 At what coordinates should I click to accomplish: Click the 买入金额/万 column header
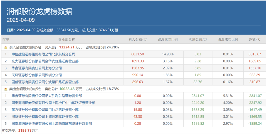click(138, 40)
